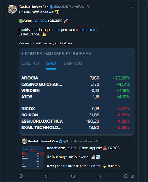Click the blue verified badge by Koalak
Viewport: 148px width, 182px height.
pos(51,7)
